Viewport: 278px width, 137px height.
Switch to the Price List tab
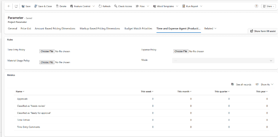click(x=26, y=28)
